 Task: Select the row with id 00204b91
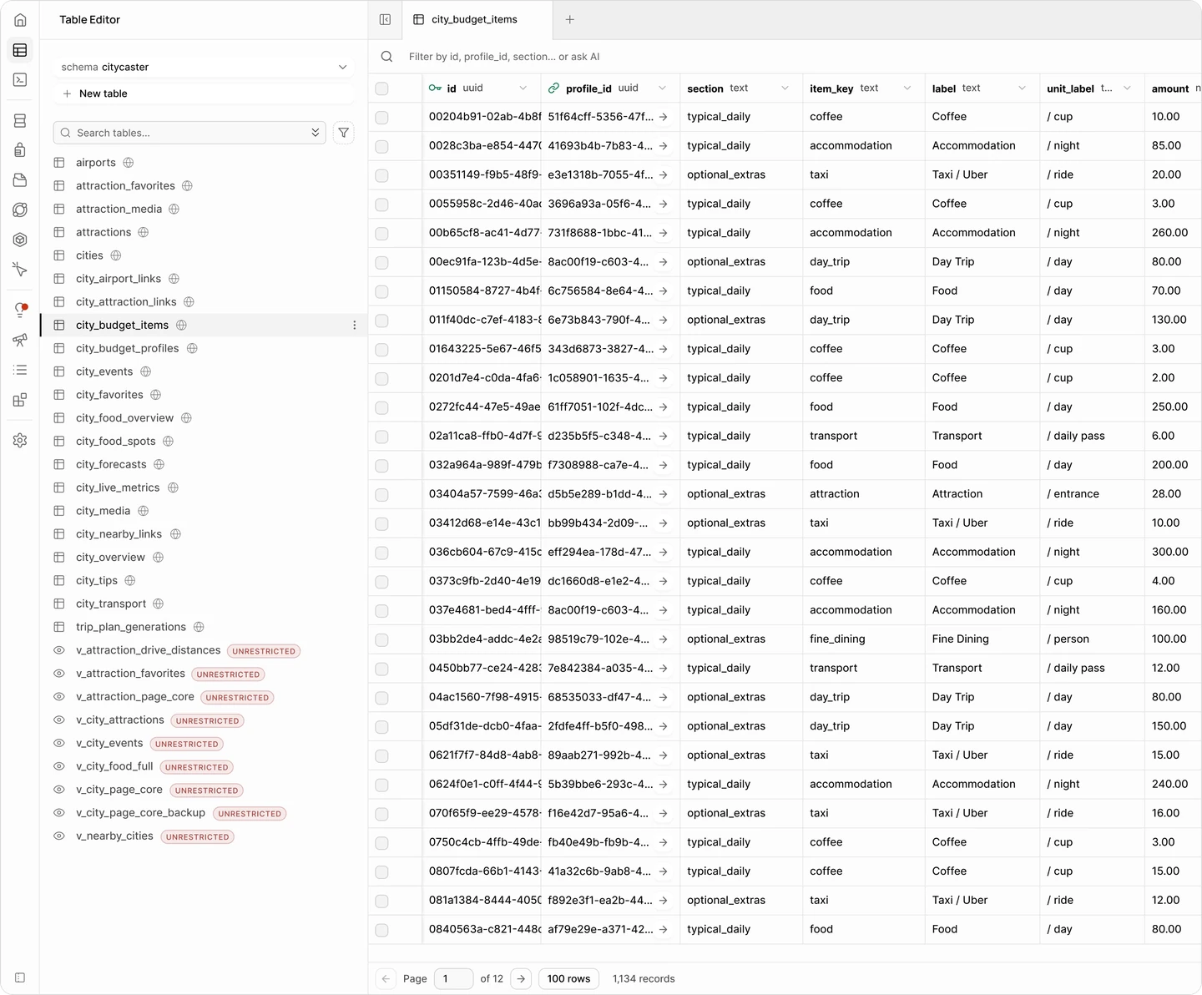pyautogui.click(x=381, y=118)
